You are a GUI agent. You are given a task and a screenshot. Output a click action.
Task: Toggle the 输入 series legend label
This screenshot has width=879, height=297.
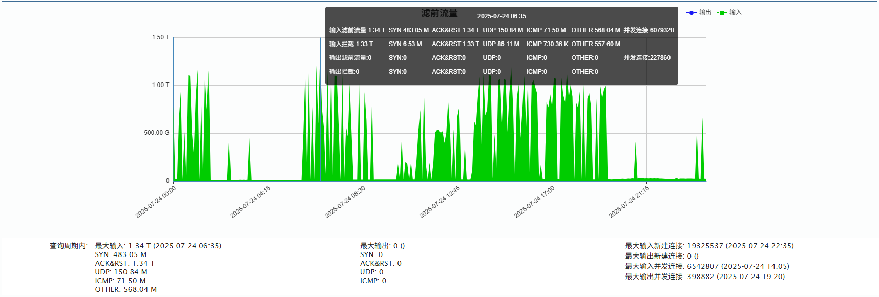click(735, 12)
